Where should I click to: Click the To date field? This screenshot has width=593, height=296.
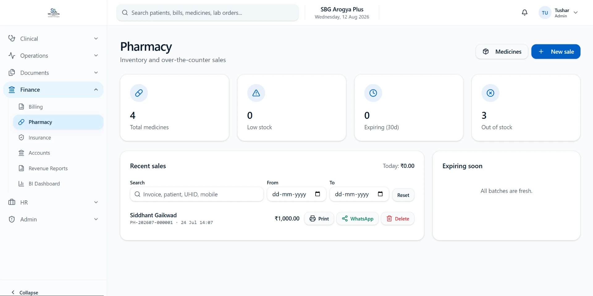(x=359, y=194)
